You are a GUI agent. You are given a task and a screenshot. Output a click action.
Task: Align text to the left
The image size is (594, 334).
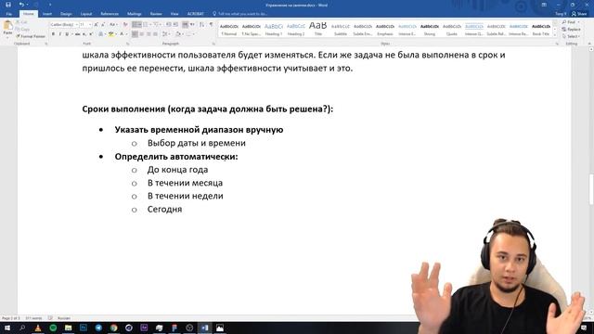(135, 34)
